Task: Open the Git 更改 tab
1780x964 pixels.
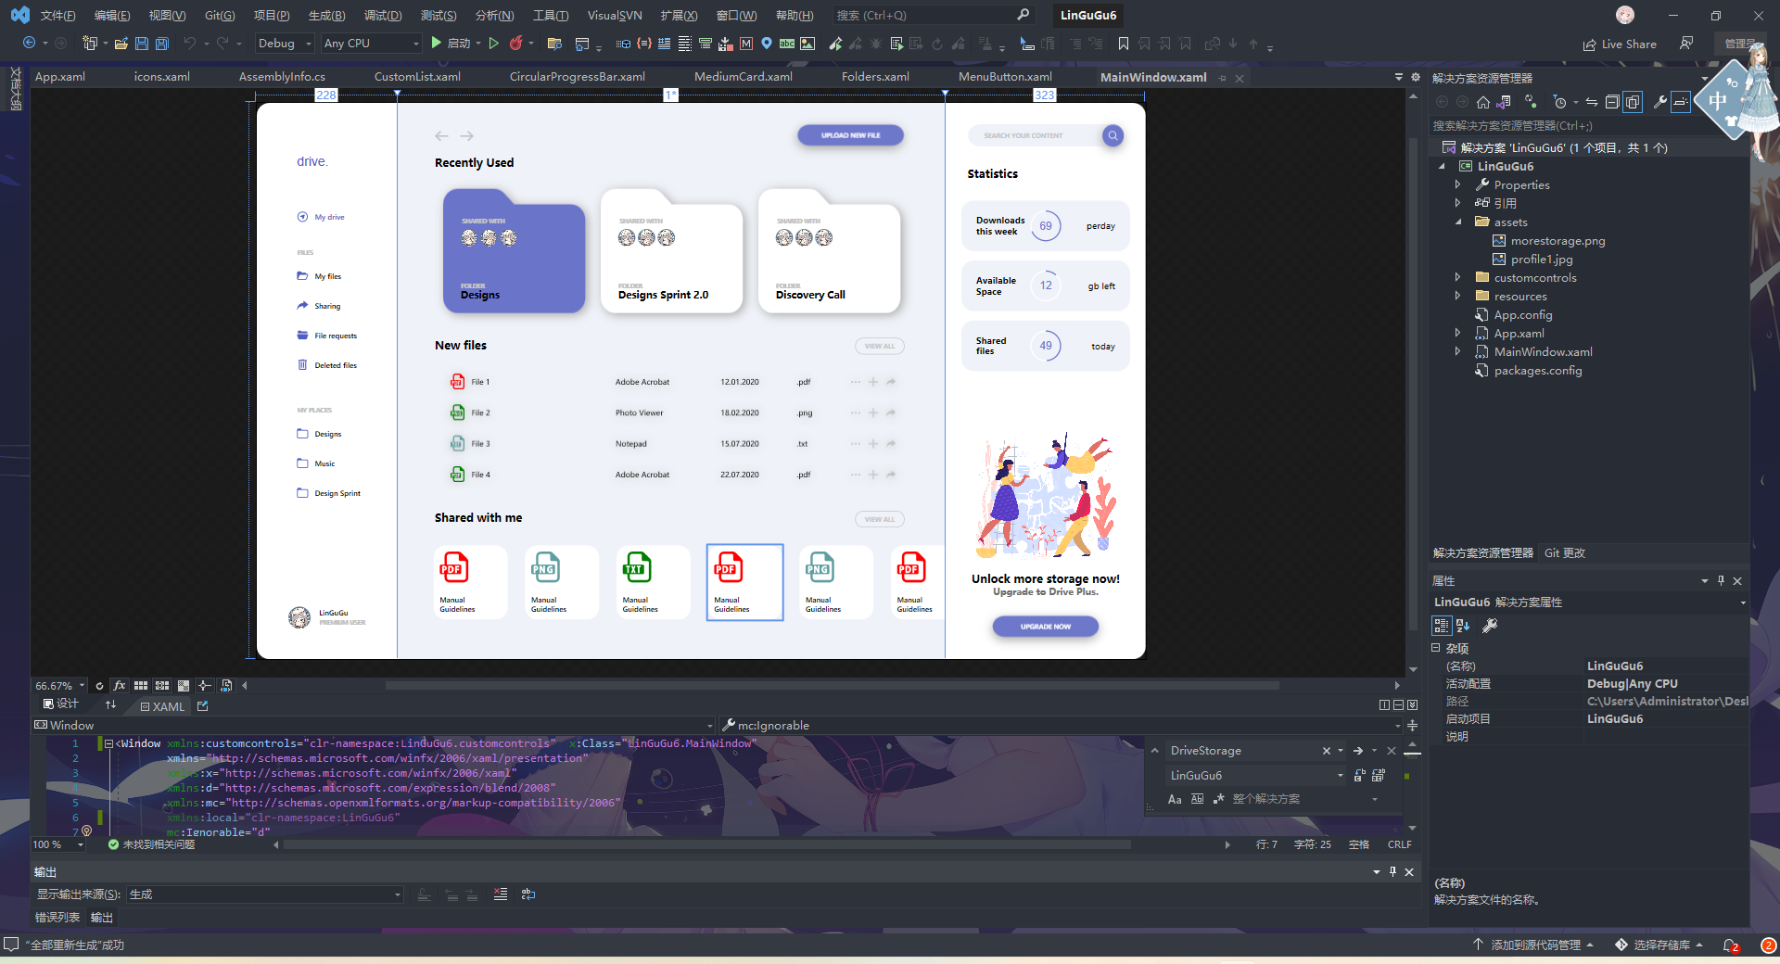Action: click(1565, 553)
